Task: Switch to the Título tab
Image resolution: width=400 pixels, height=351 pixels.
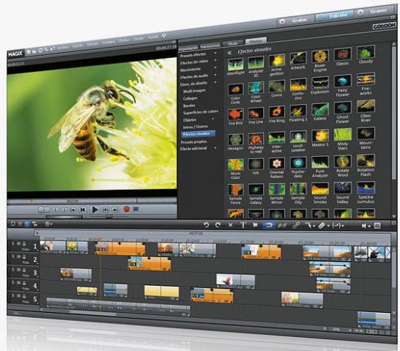Action: point(233,43)
